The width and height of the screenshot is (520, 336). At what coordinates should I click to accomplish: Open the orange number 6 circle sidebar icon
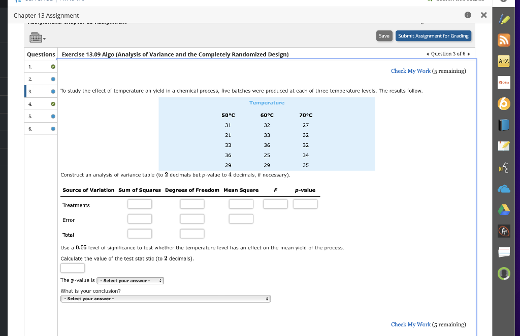(504, 103)
